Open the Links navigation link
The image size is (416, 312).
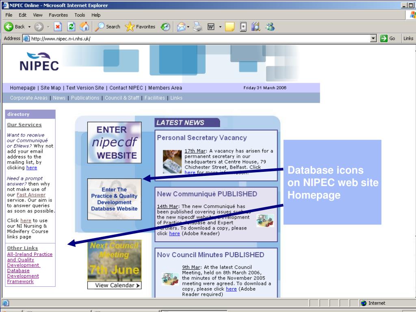point(176,98)
